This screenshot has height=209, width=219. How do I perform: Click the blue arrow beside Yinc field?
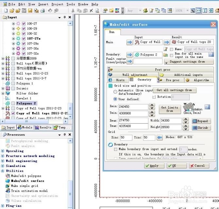[160, 137]
